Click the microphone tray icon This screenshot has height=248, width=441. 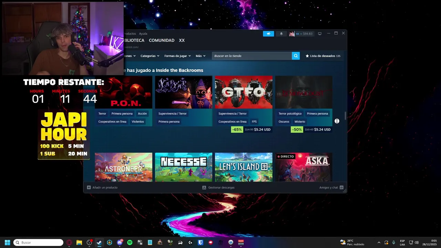[393, 242]
